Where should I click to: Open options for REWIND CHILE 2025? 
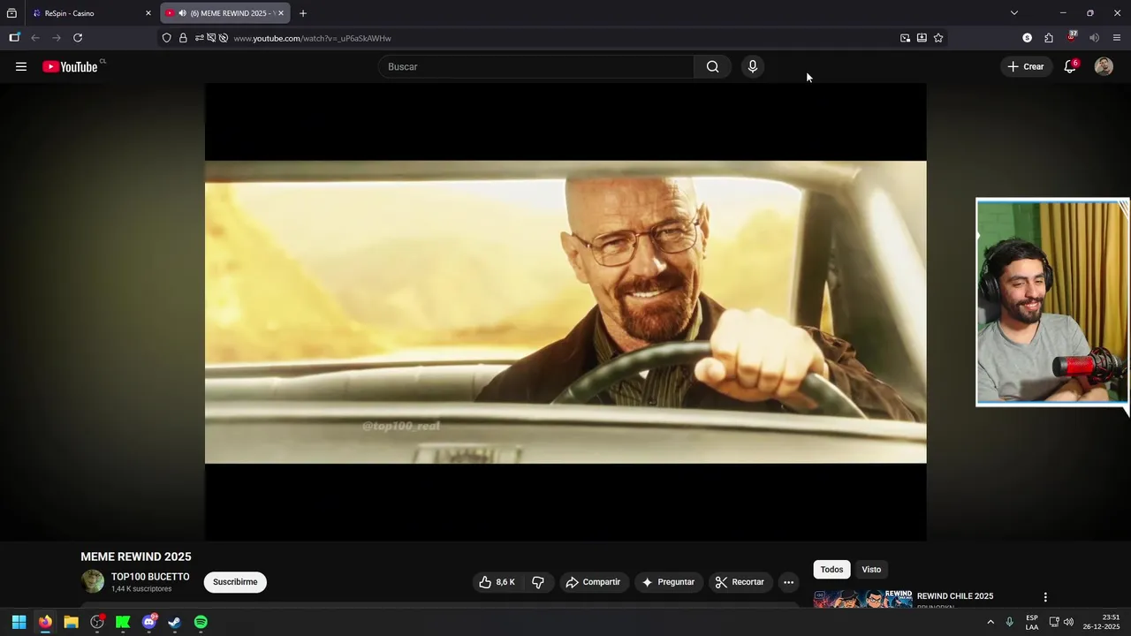tap(1045, 597)
